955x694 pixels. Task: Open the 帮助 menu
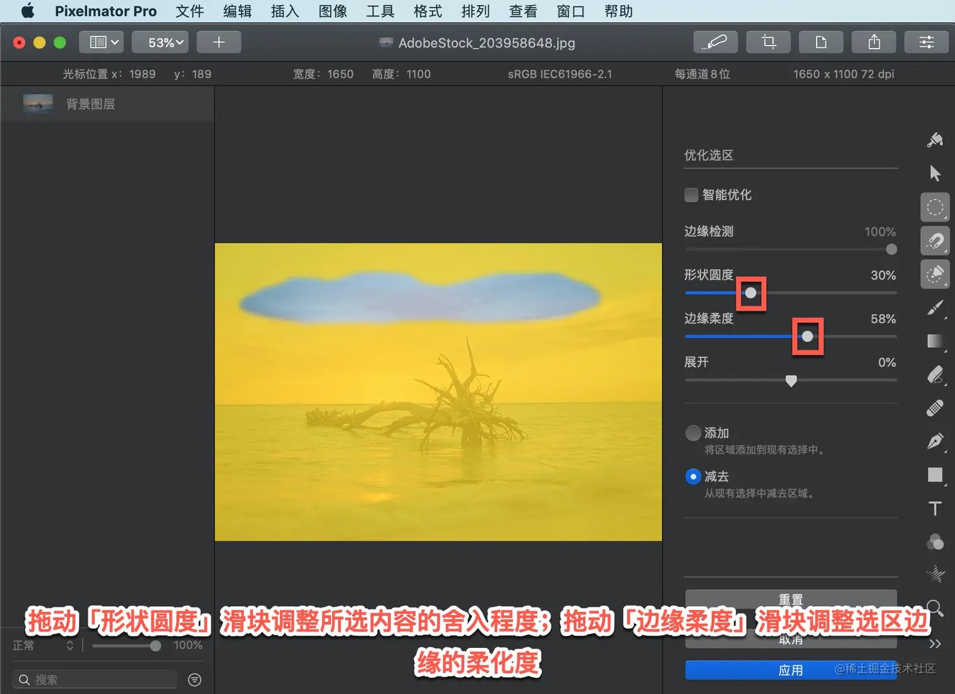pos(618,11)
